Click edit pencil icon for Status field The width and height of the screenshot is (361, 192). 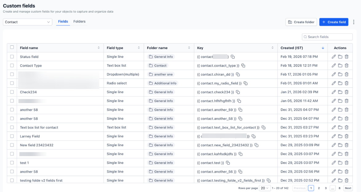334,57
